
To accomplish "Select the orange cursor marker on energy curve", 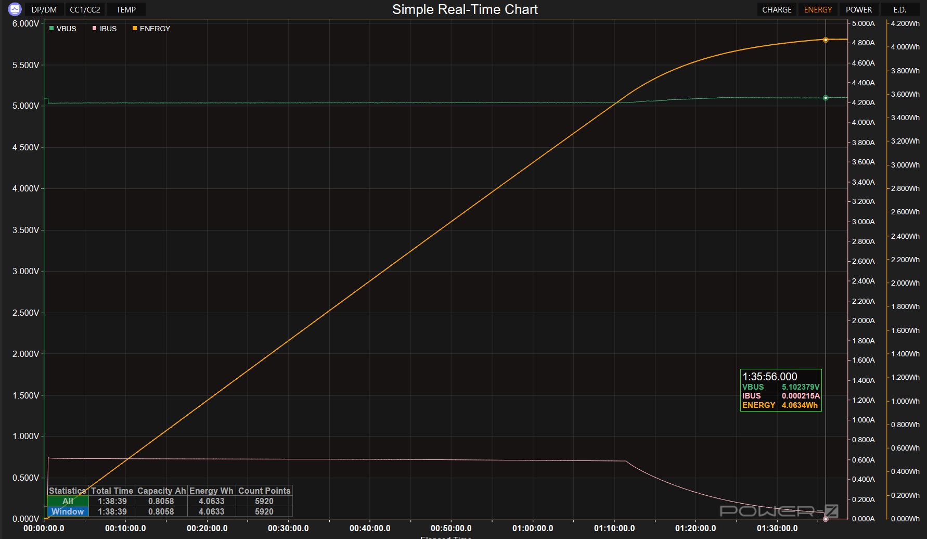I will [826, 40].
